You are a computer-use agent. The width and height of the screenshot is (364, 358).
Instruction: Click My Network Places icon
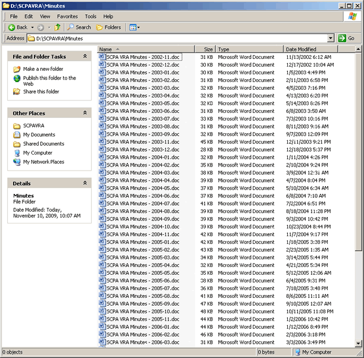17,162
